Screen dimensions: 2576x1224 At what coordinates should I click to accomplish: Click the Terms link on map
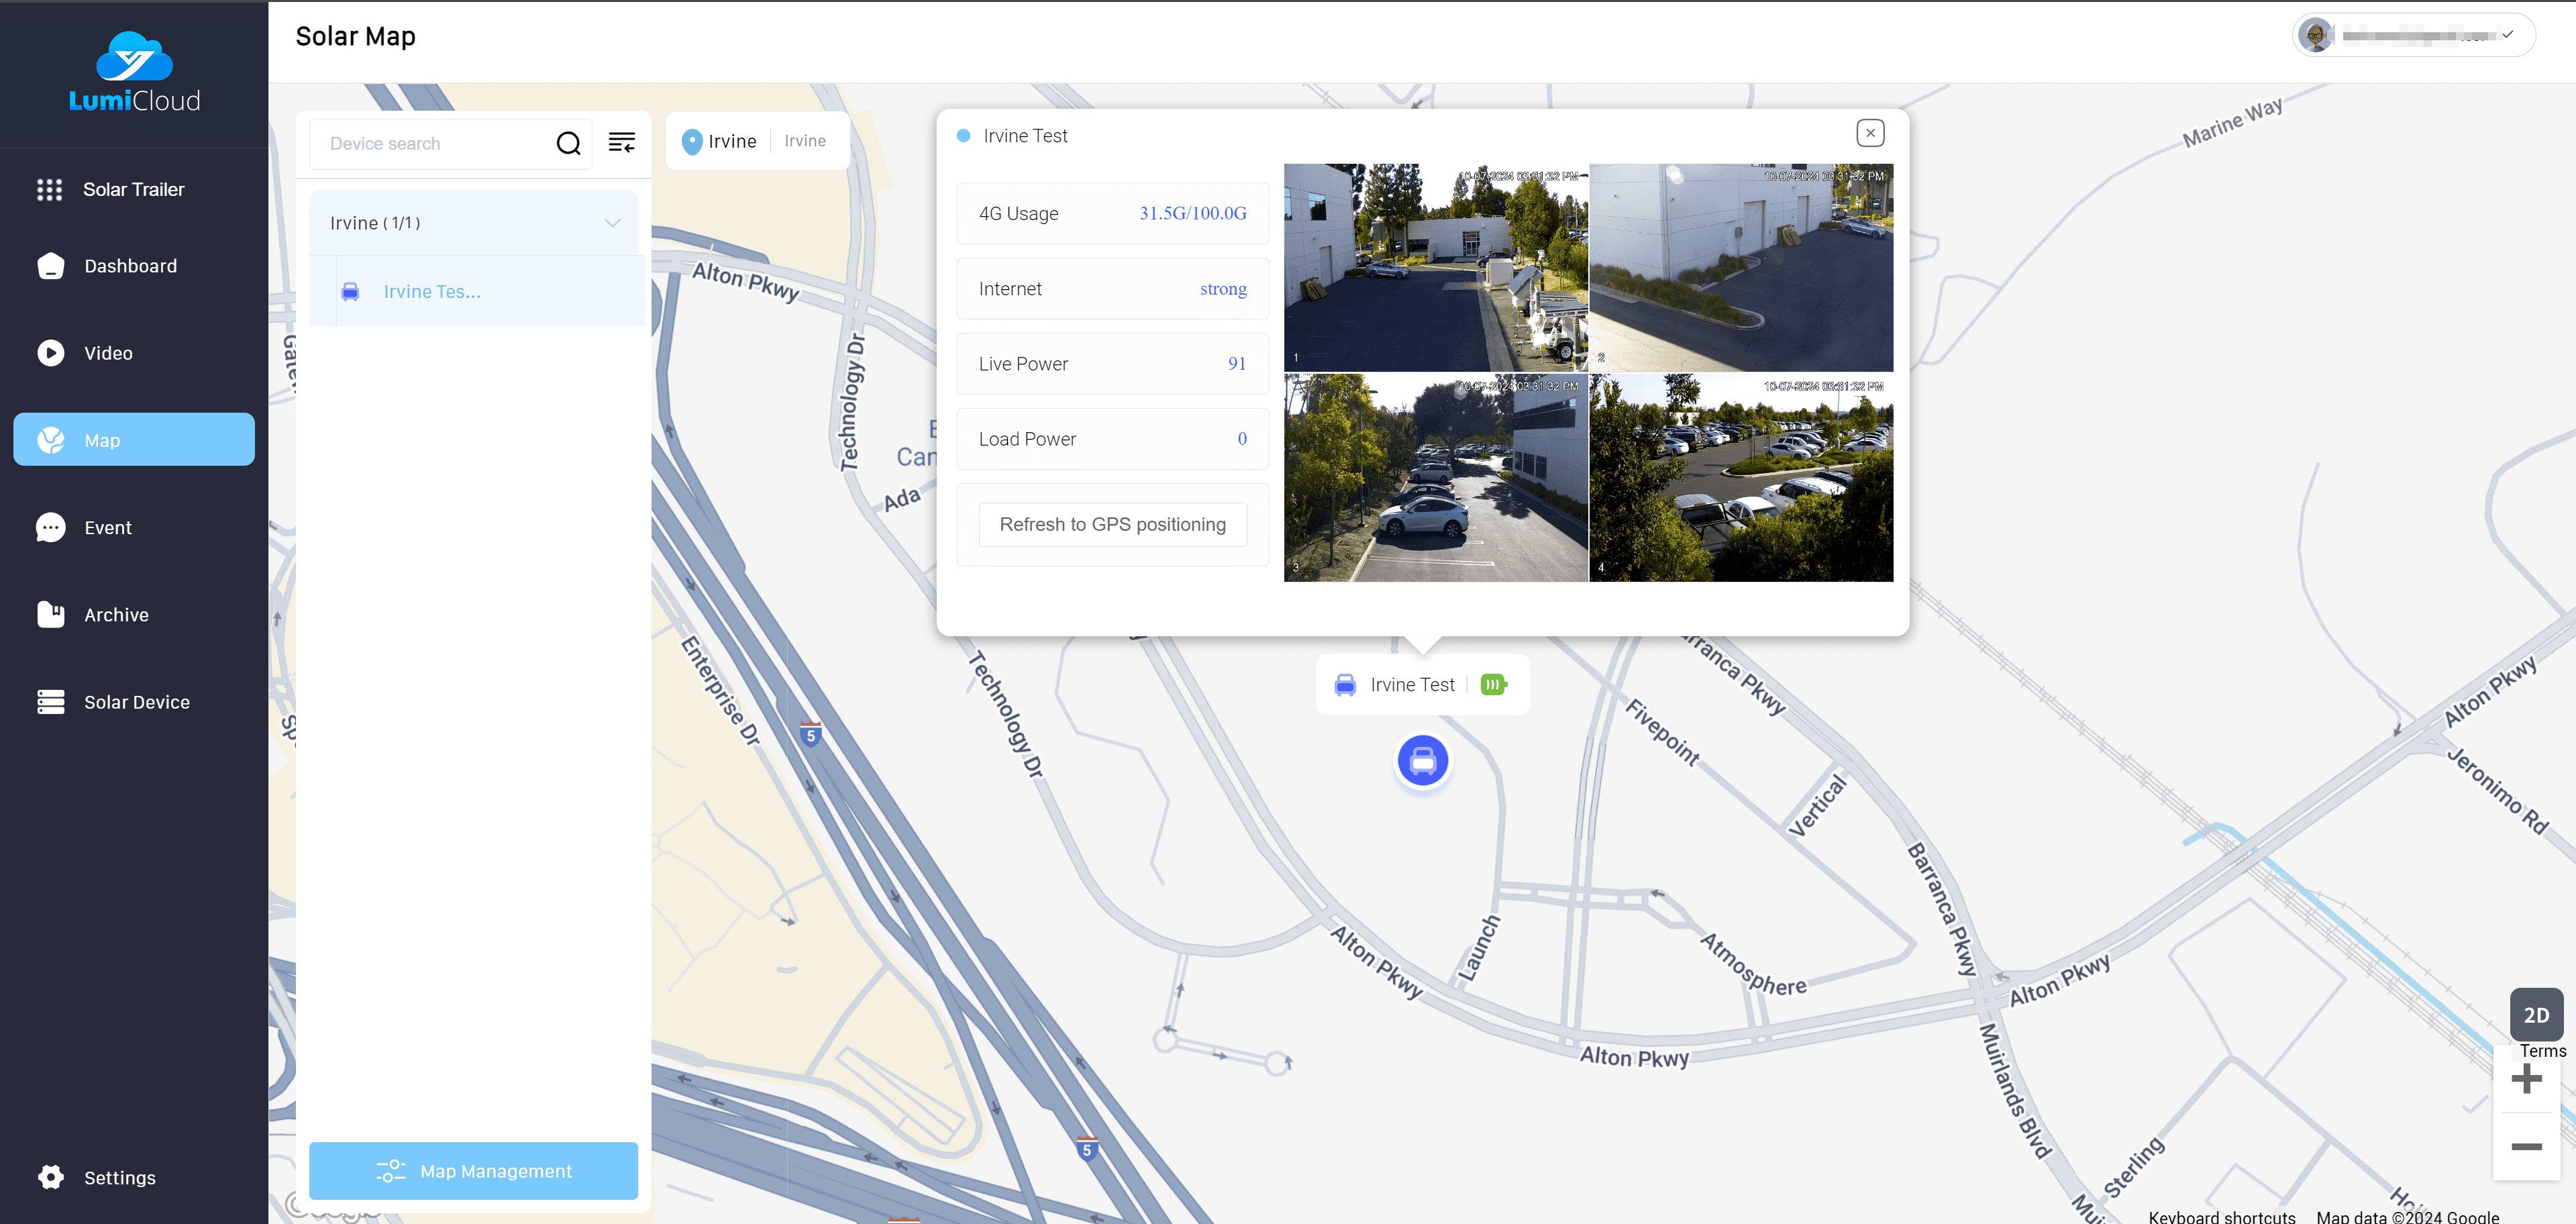click(x=2542, y=1051)
